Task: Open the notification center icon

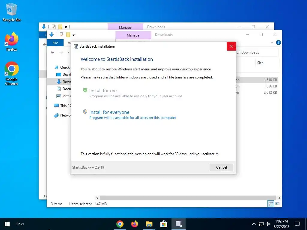Action: pos(297,224)
